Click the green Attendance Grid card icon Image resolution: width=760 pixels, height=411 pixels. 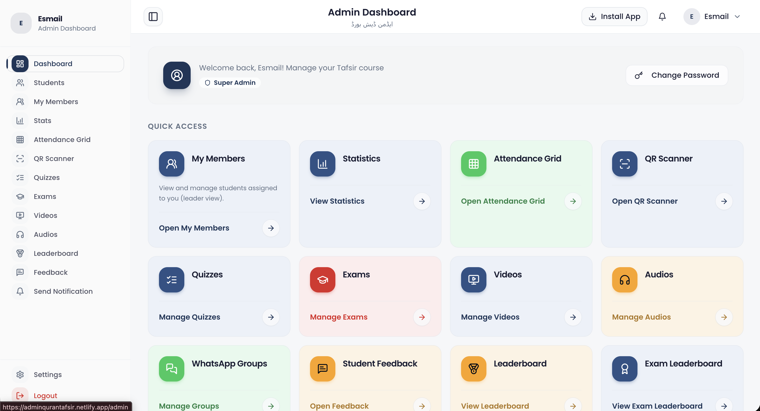473,164
